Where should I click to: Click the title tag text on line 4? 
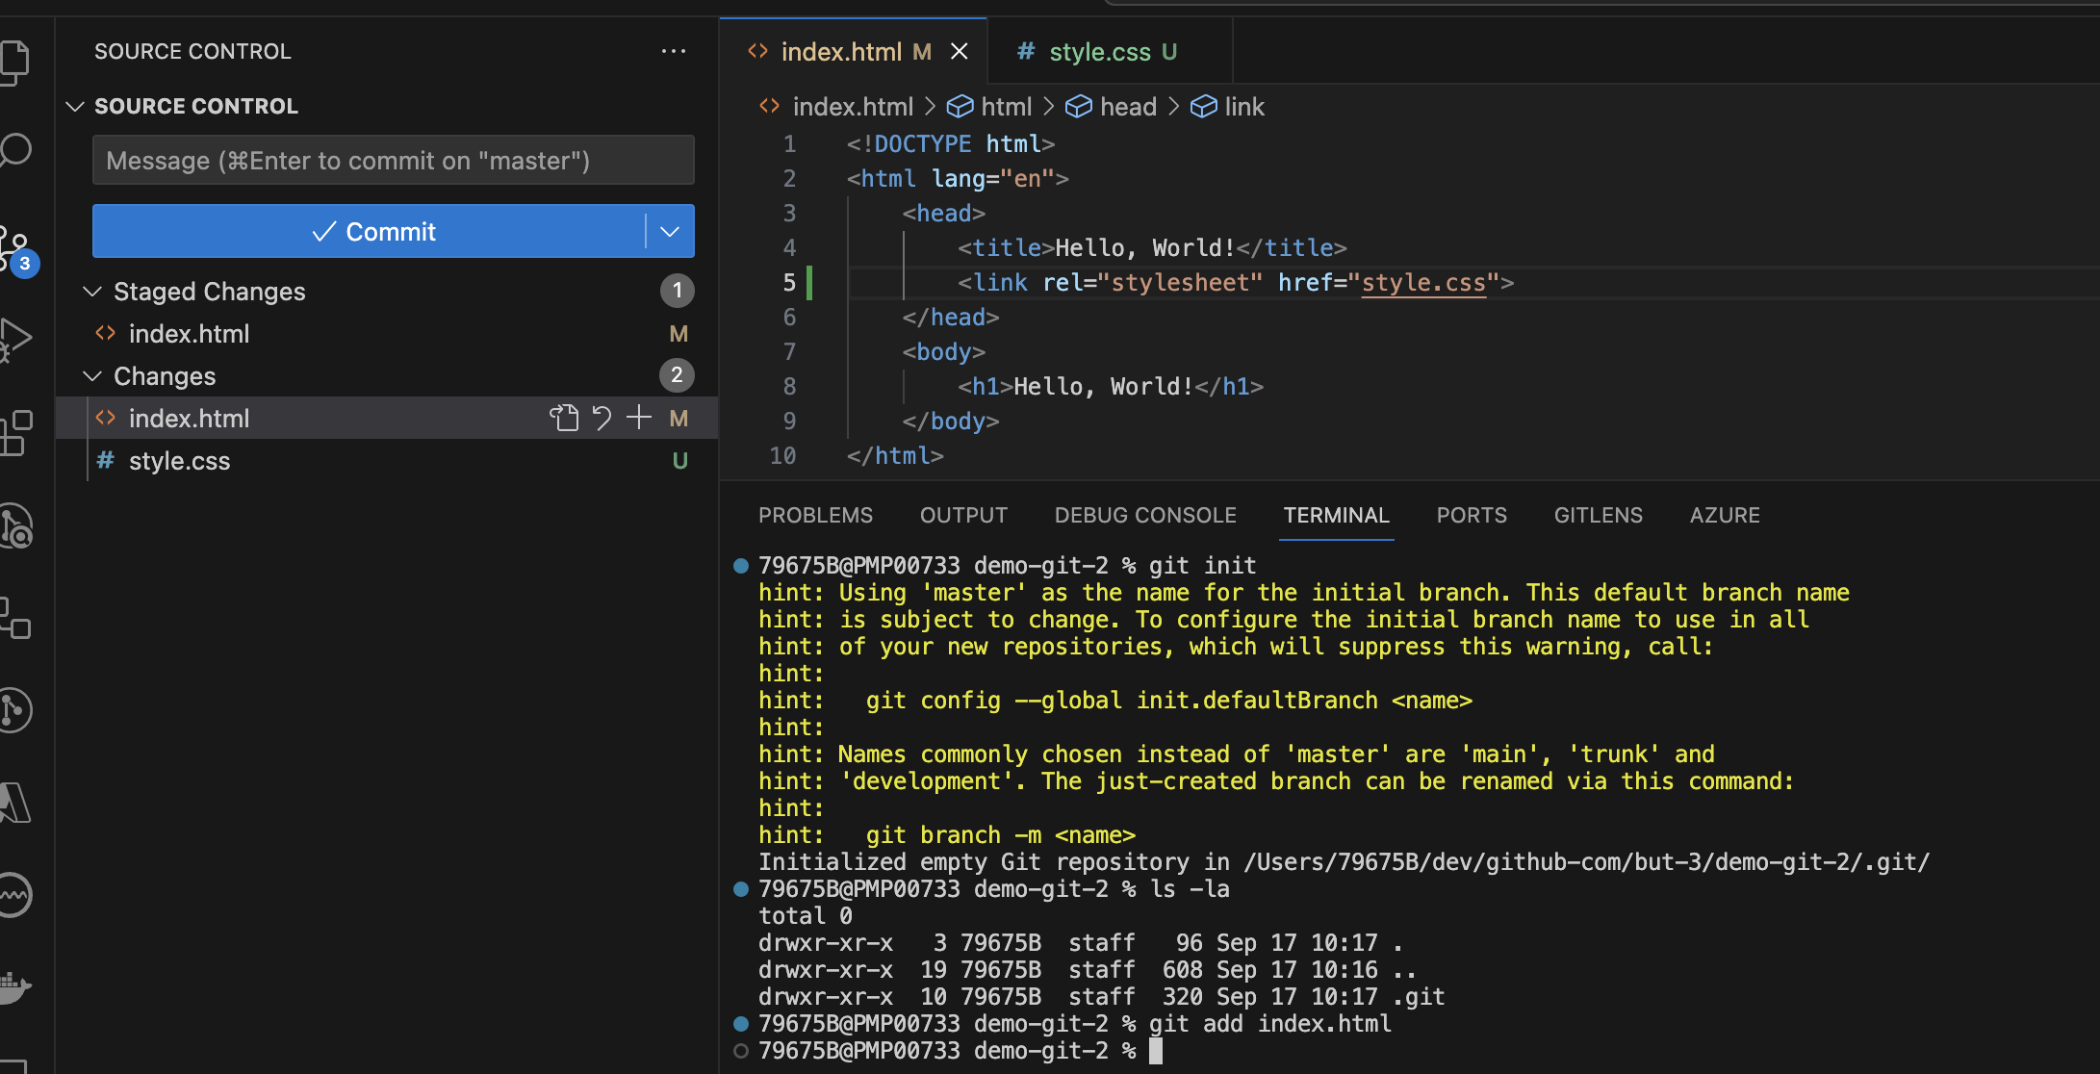click(1152, 247)
